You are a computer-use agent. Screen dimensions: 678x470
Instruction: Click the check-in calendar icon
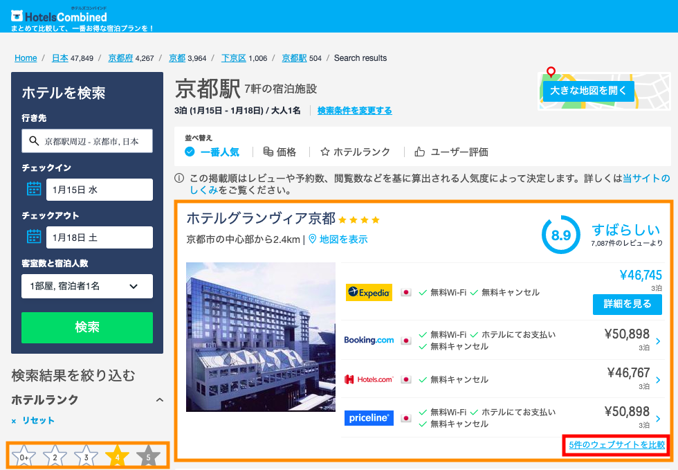(x=34, y=189)
